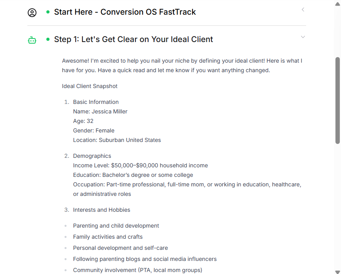The image size is (341, 274).
Task: Click the Ideal Client Snapshot text
Action: pos(90,86)
